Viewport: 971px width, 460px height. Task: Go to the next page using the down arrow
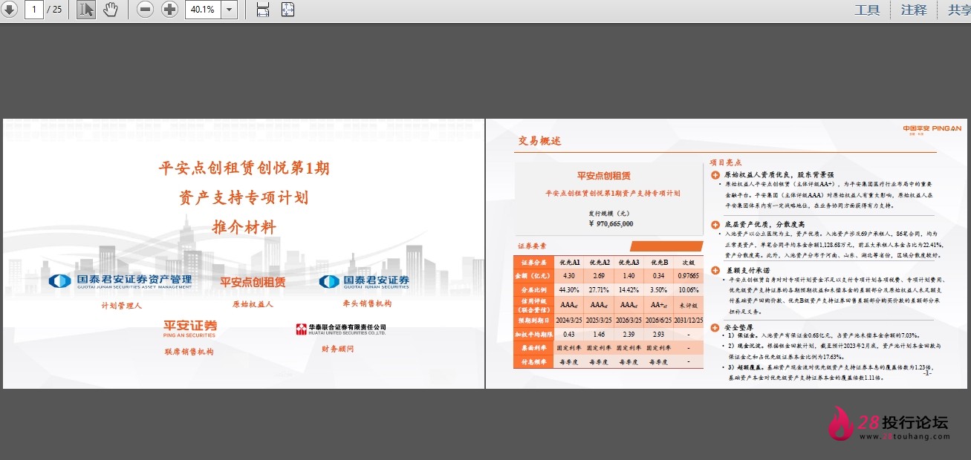pyautogui.click(x=10, y=10)
